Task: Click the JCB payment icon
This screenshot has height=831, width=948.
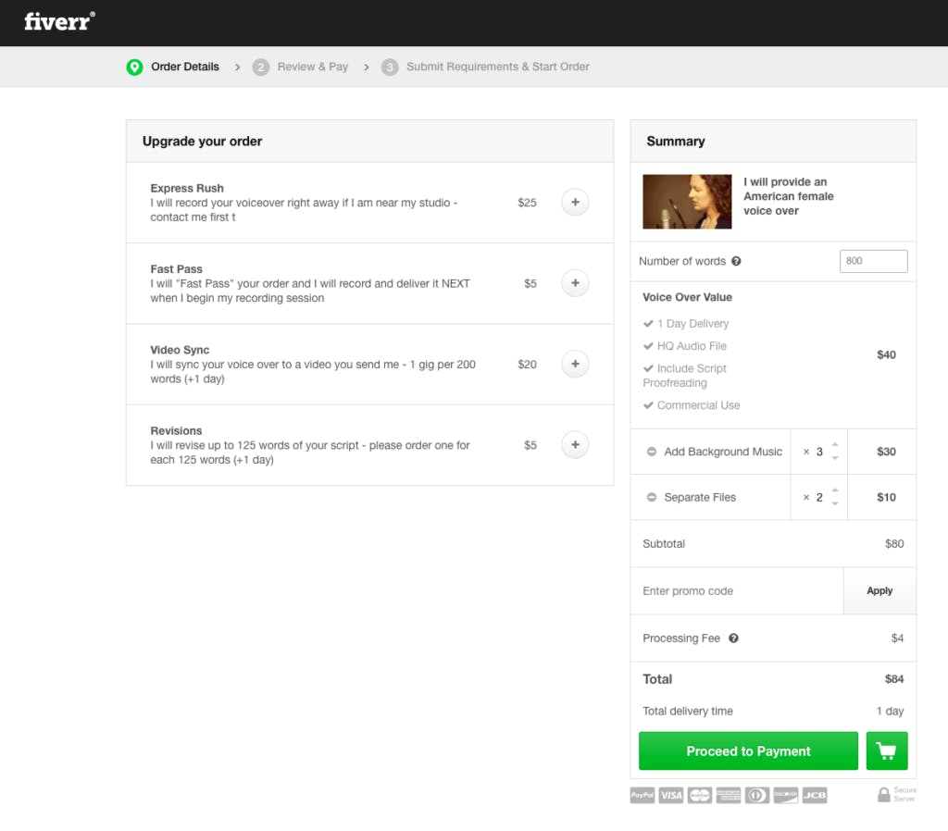Action: [x=815, y=795]
